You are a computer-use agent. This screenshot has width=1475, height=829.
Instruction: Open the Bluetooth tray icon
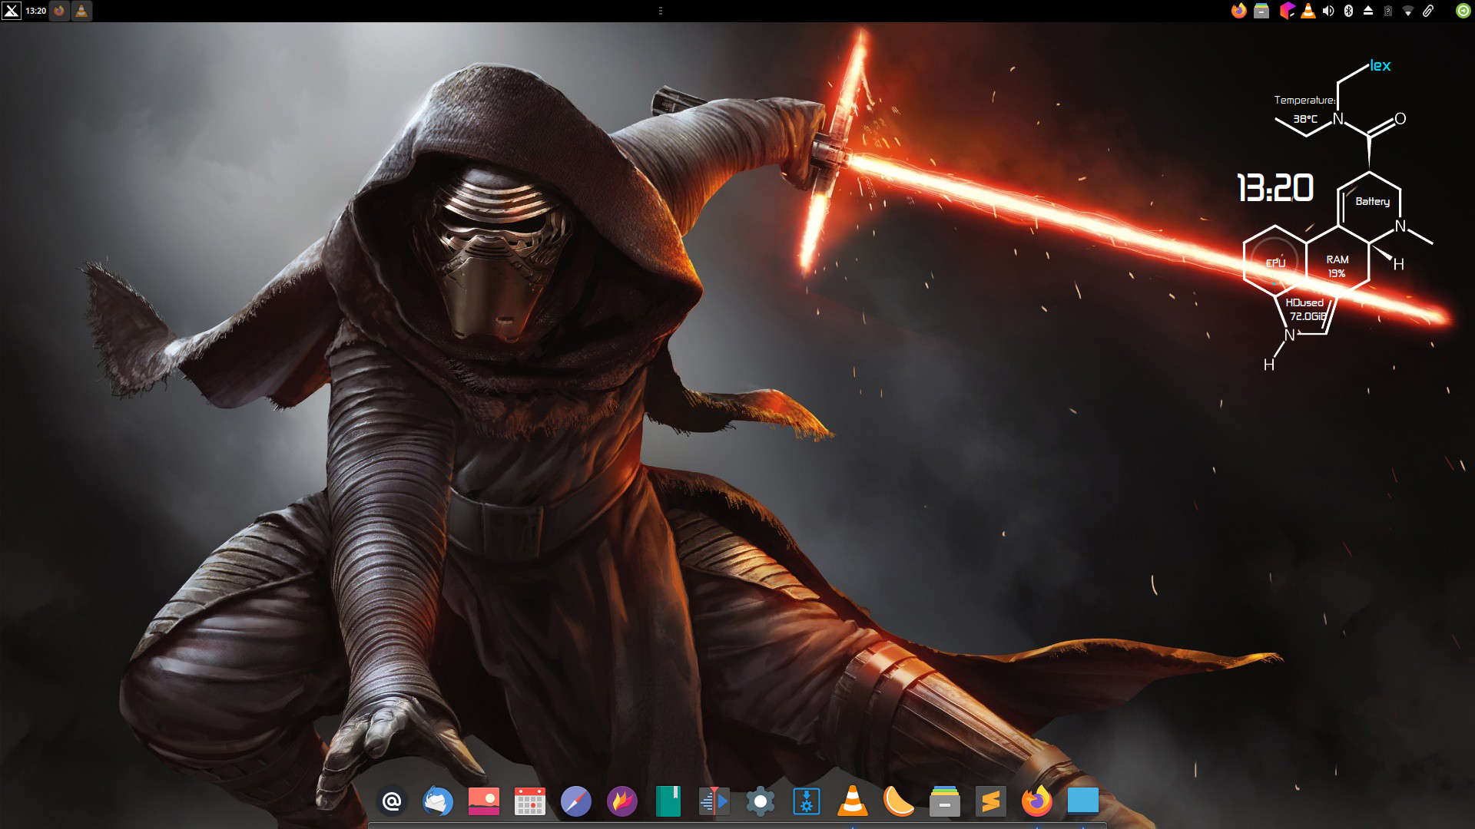(x=1348, y=11)
